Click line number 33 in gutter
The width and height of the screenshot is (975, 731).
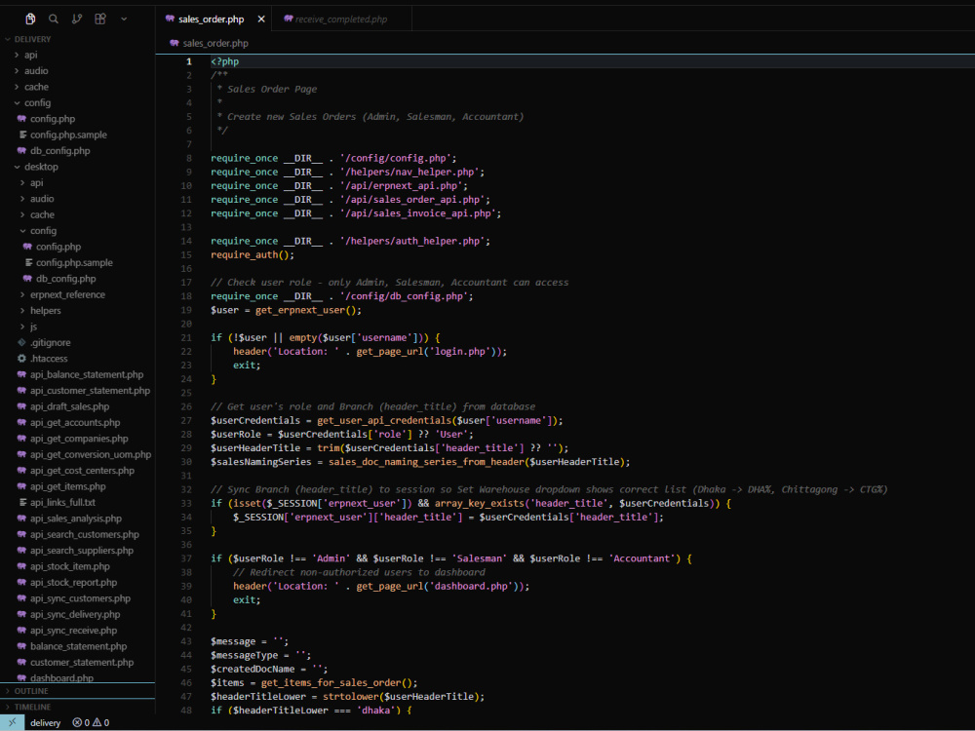click(x=186, y=504)
